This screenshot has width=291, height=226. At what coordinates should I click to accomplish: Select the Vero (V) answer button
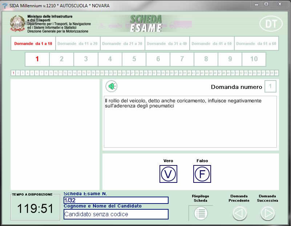pos(168,174)
